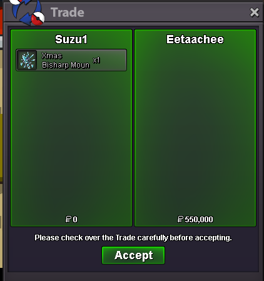Select the Xmas Bisharp Mount item row

click(x=71, y=60)
